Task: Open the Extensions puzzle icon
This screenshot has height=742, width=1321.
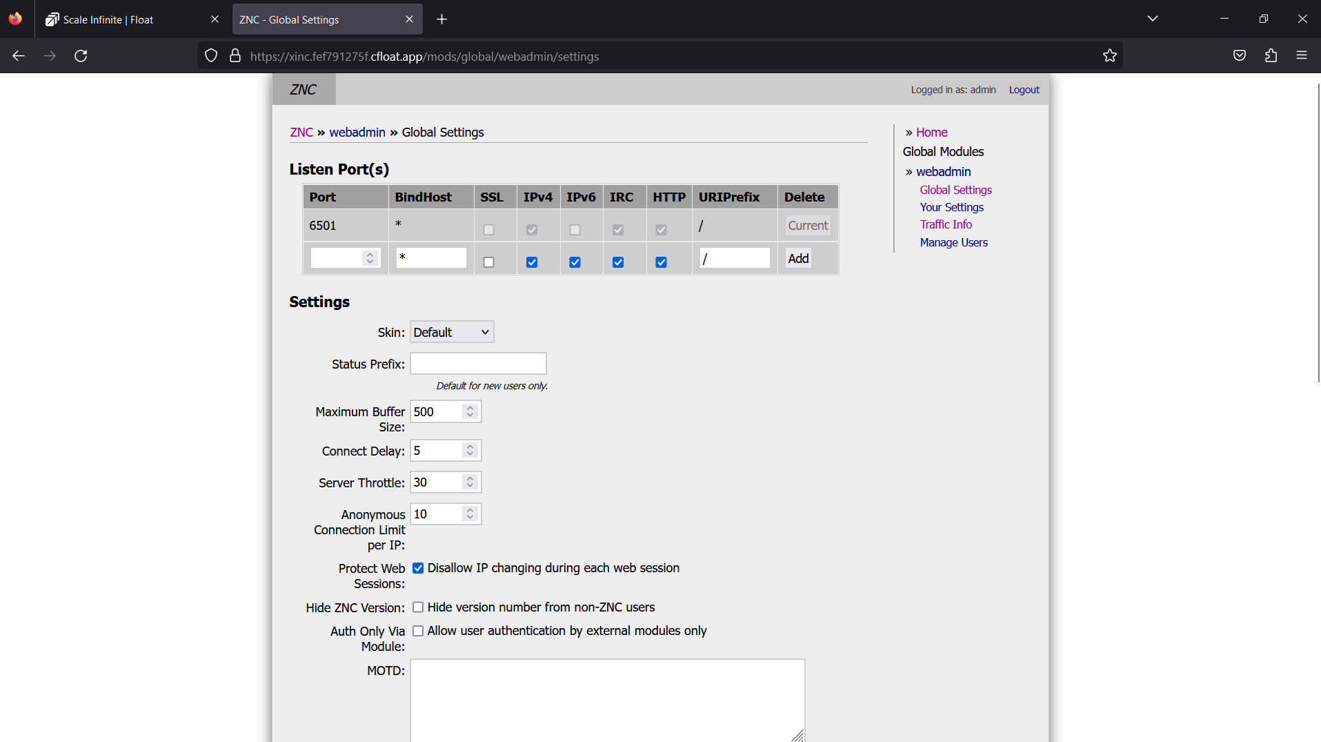Action: pos(1271,56)
